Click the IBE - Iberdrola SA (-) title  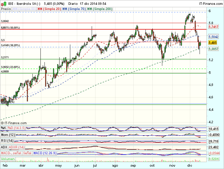24,3
